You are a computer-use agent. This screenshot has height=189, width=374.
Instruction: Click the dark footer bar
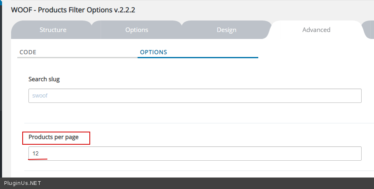(x=206, y=183)
